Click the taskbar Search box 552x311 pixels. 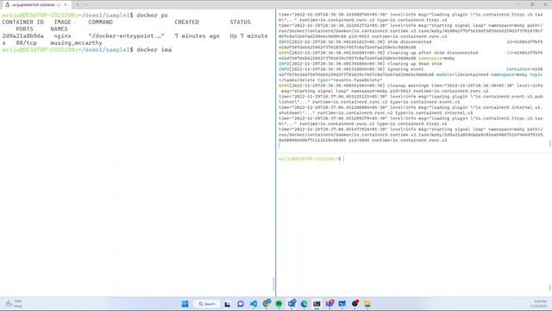pos(206,304)
